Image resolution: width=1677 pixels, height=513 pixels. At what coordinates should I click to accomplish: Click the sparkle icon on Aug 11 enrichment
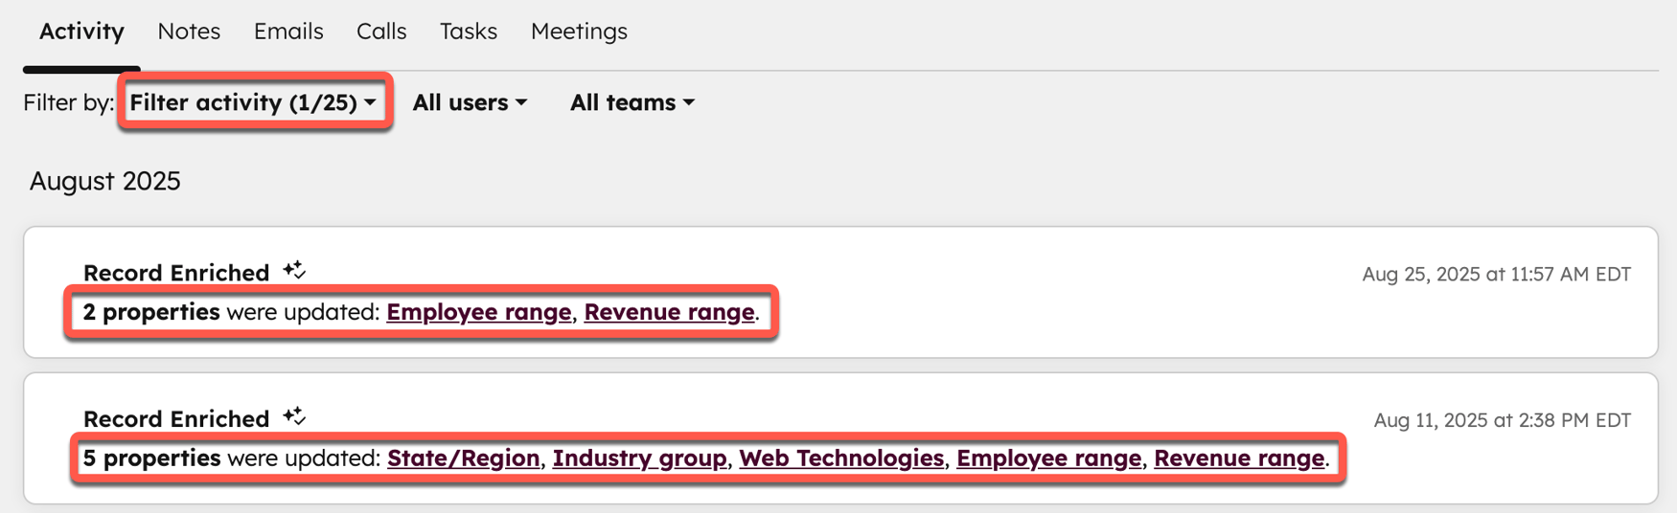[x=294, y=417]
